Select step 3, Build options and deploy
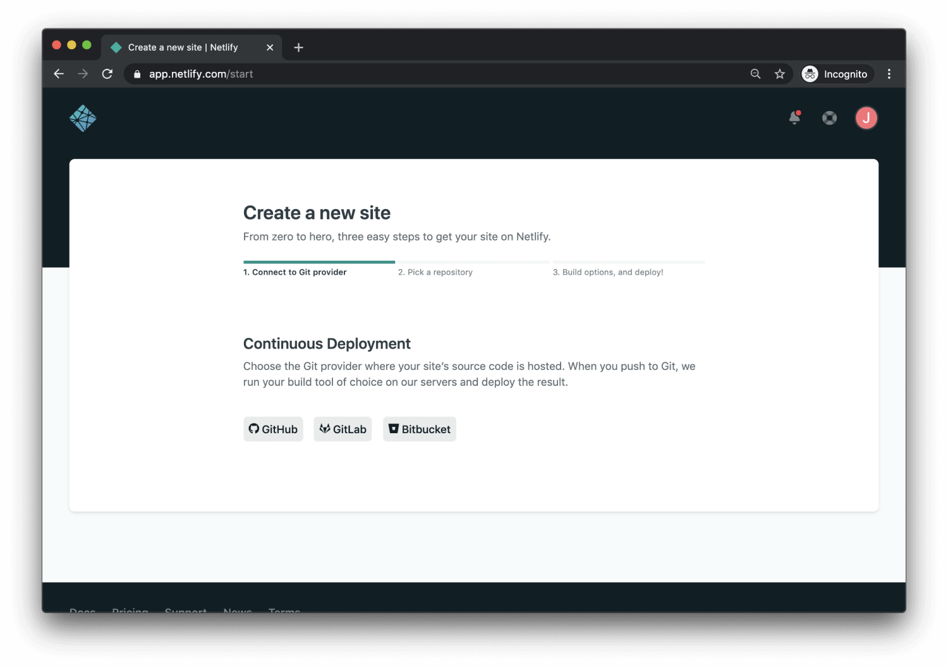 pyautogui.click(x=608, y=272)
